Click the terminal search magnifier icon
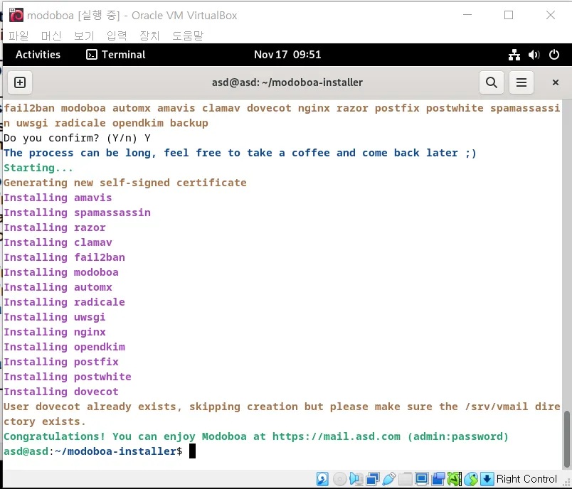The height and width of the screenshot is (489, 572). click(491, 82)
